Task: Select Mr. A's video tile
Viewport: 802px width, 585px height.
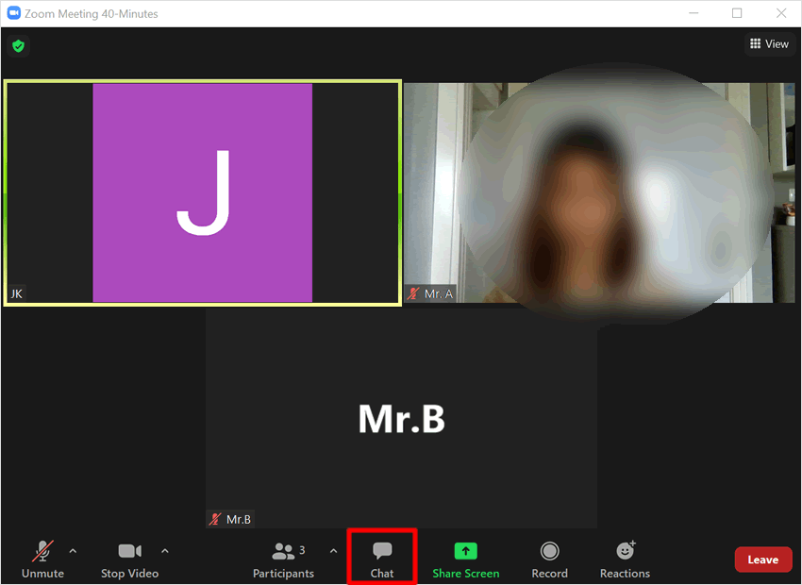Action: click(x=599, y=192)
